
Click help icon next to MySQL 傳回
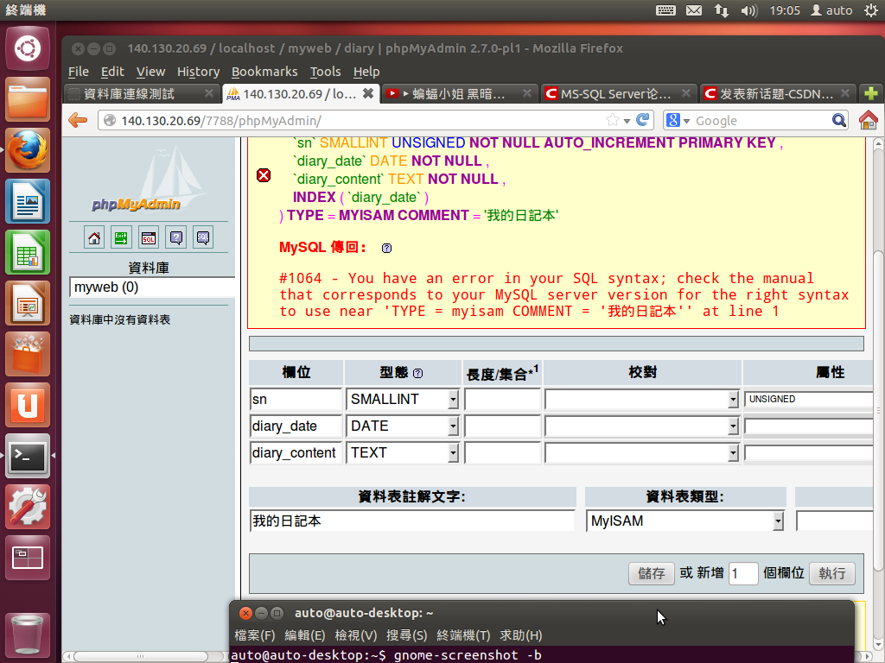tap(386, 249)
